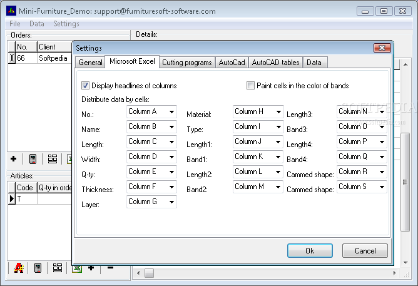
Task: Open the Material dropdown showing Column H
Action: click(258, 111)
